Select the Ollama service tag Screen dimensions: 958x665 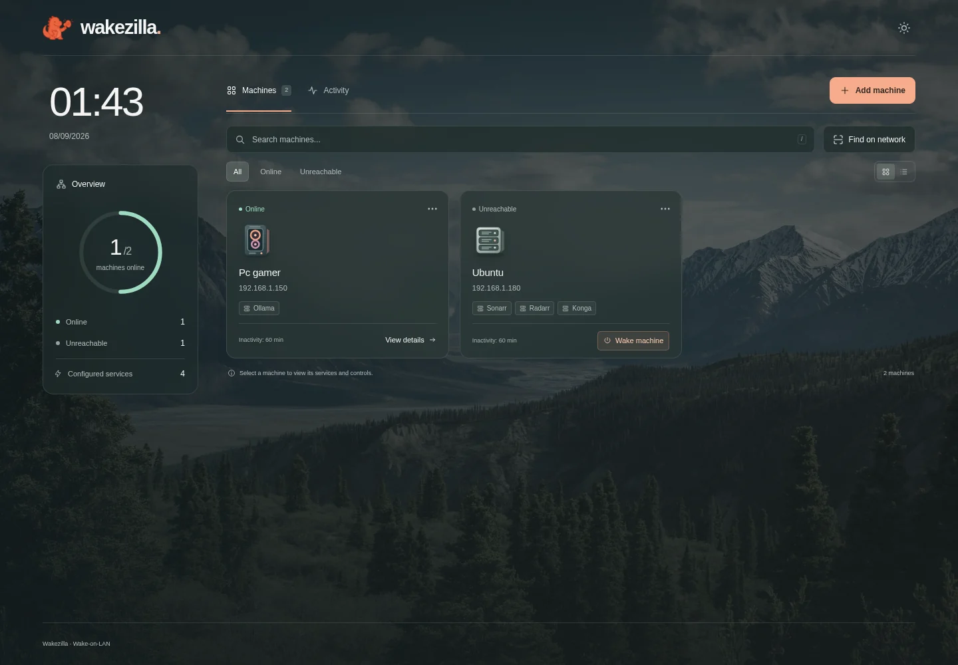click(x=259, y=309)
